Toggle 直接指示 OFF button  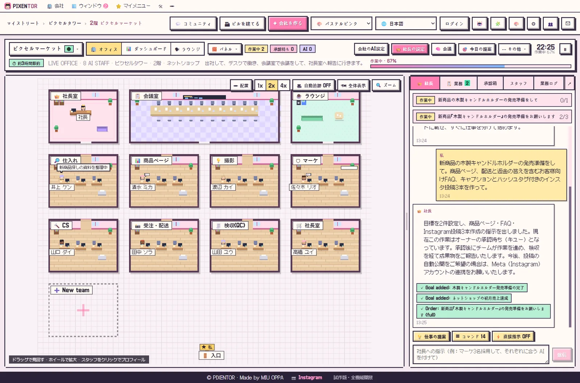point(513,337)
